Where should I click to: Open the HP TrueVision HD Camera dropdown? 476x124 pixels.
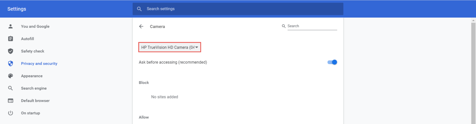(170, 47)
